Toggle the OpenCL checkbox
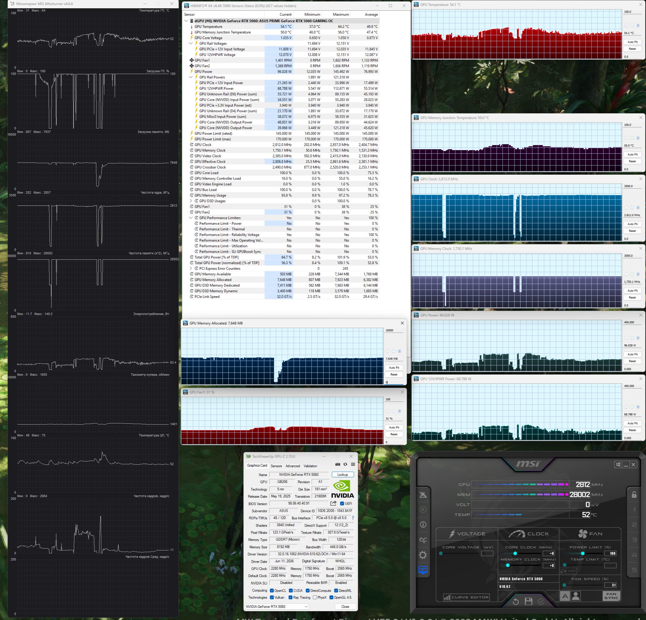The height and width of the screenshot is (620, 646). click(x=272, y=590)
